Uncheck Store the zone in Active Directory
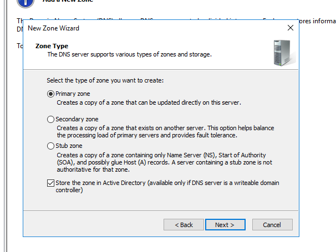336x252 pixels. [x=50, y=183]
